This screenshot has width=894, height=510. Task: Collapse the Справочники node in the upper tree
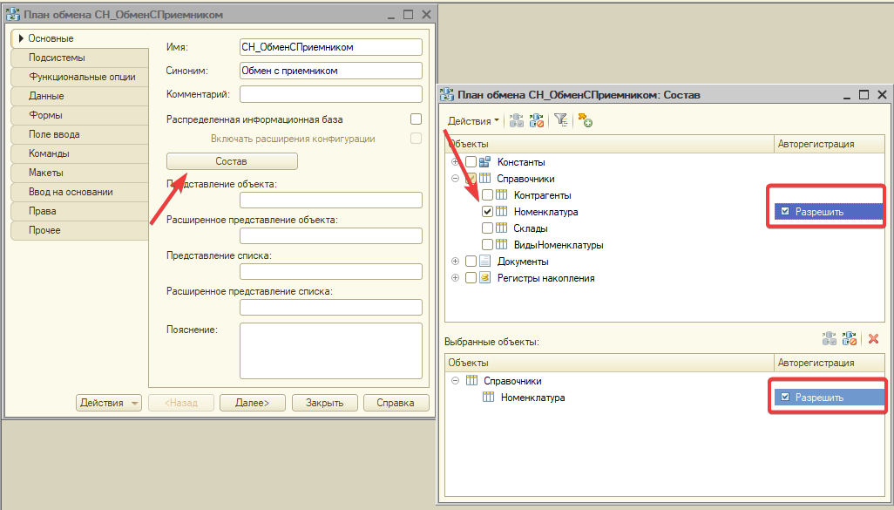point(455,179)
